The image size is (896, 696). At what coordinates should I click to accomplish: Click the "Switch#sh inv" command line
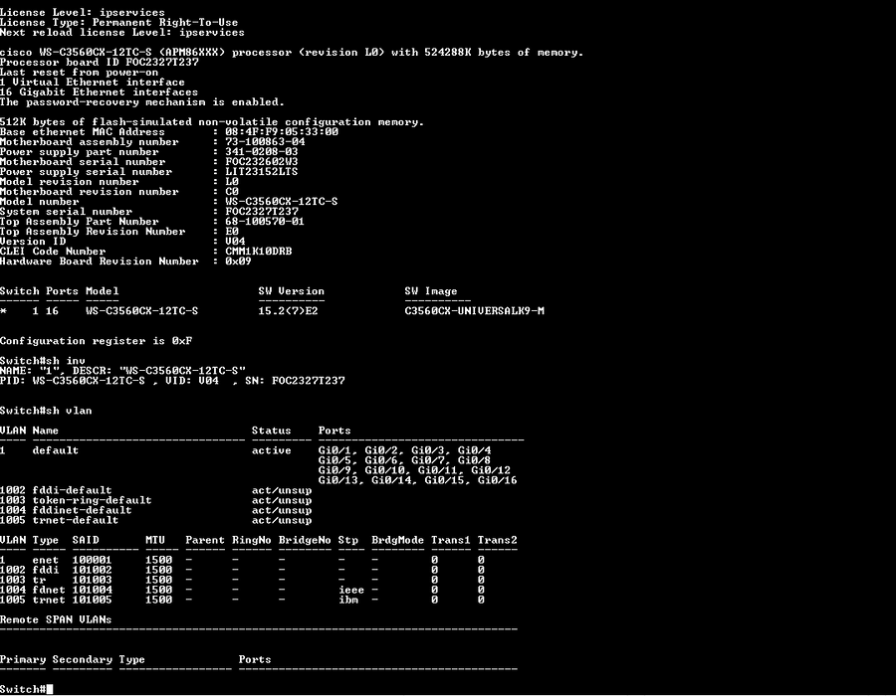click(x=43, y=361)
